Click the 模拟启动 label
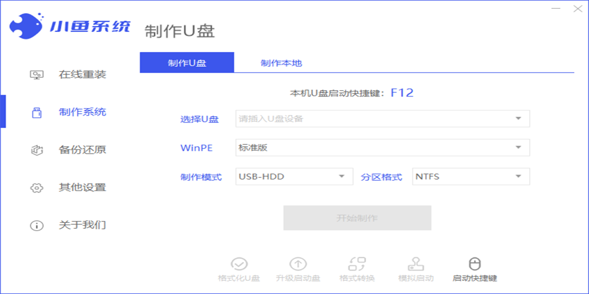Viewport: 589px width, 294px height. point(416,278)
